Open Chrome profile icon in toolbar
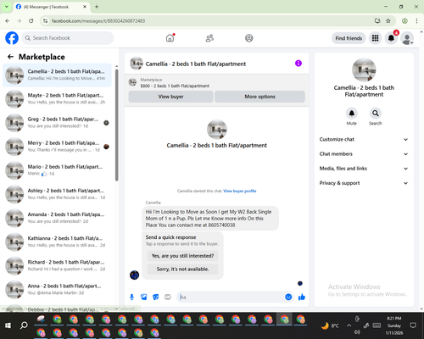Image resolution: width=424 pixels, height=339 pixels. (x=404, y=20)
